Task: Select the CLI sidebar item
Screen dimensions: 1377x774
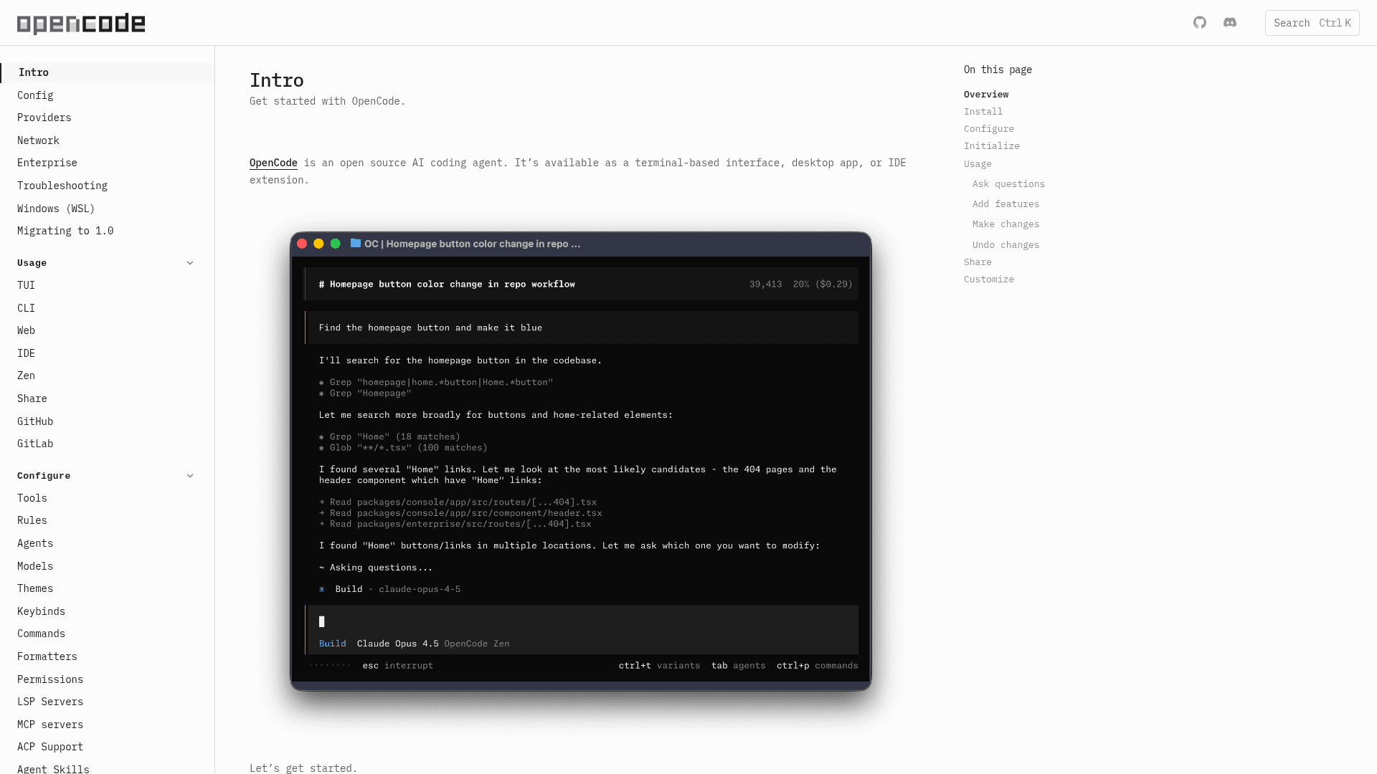Action: click(27, 307)
